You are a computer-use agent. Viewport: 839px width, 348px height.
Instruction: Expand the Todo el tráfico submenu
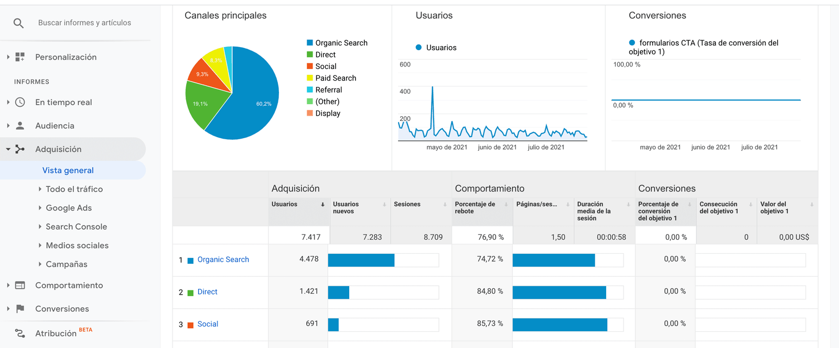[40, 189]
